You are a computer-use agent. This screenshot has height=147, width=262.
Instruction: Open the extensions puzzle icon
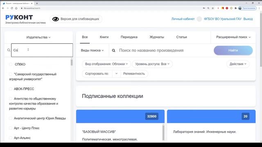click(236, 8)
